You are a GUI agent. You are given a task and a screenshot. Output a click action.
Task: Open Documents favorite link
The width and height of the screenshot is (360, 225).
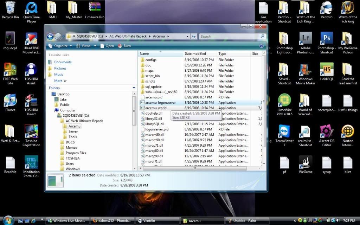point(63,62)
